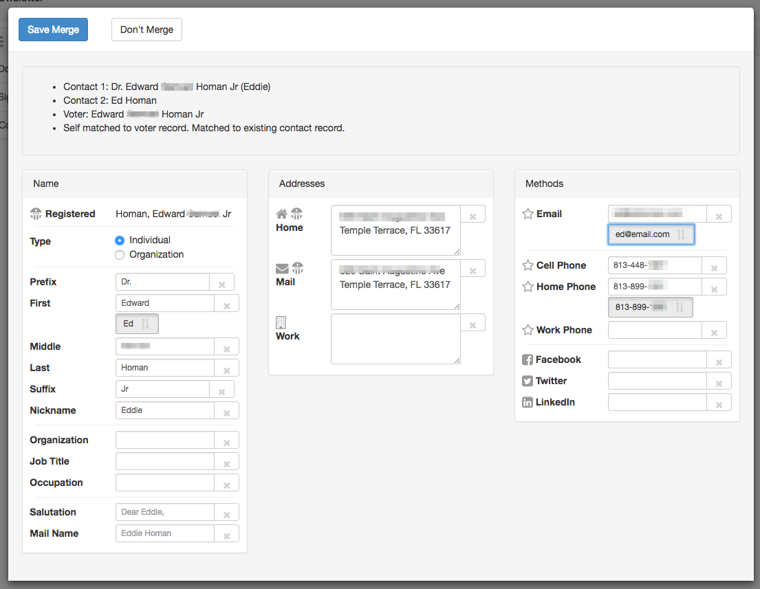Click the Facebook icon in the Methods panel

point(527,359)
